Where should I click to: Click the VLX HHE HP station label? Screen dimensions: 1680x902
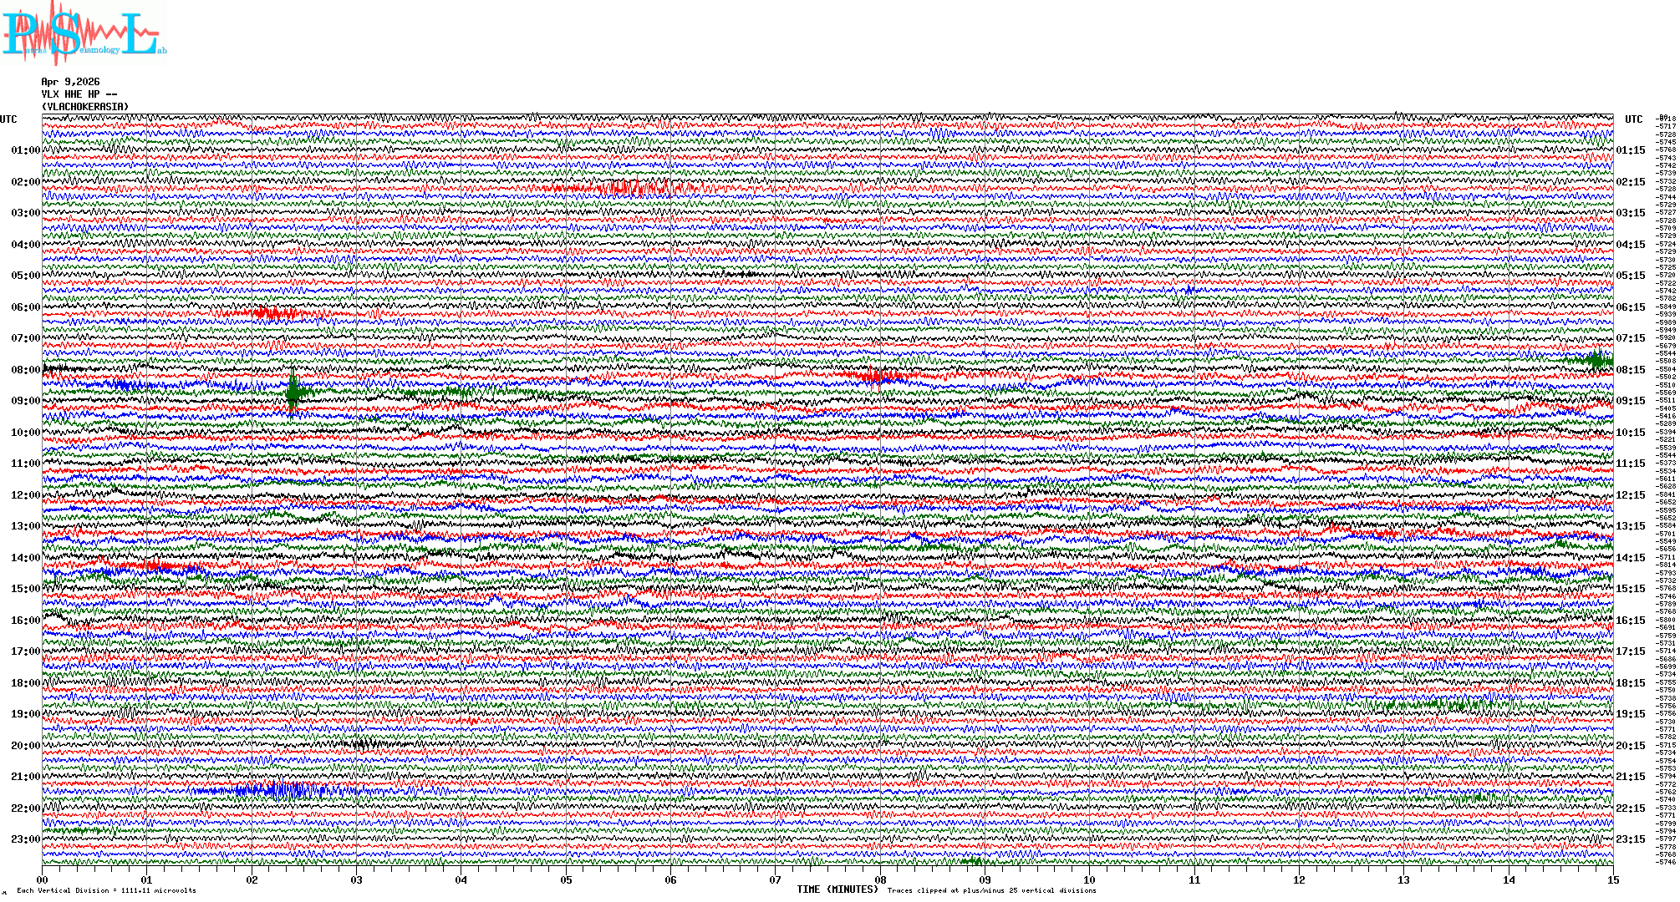(x=75, y=94)
